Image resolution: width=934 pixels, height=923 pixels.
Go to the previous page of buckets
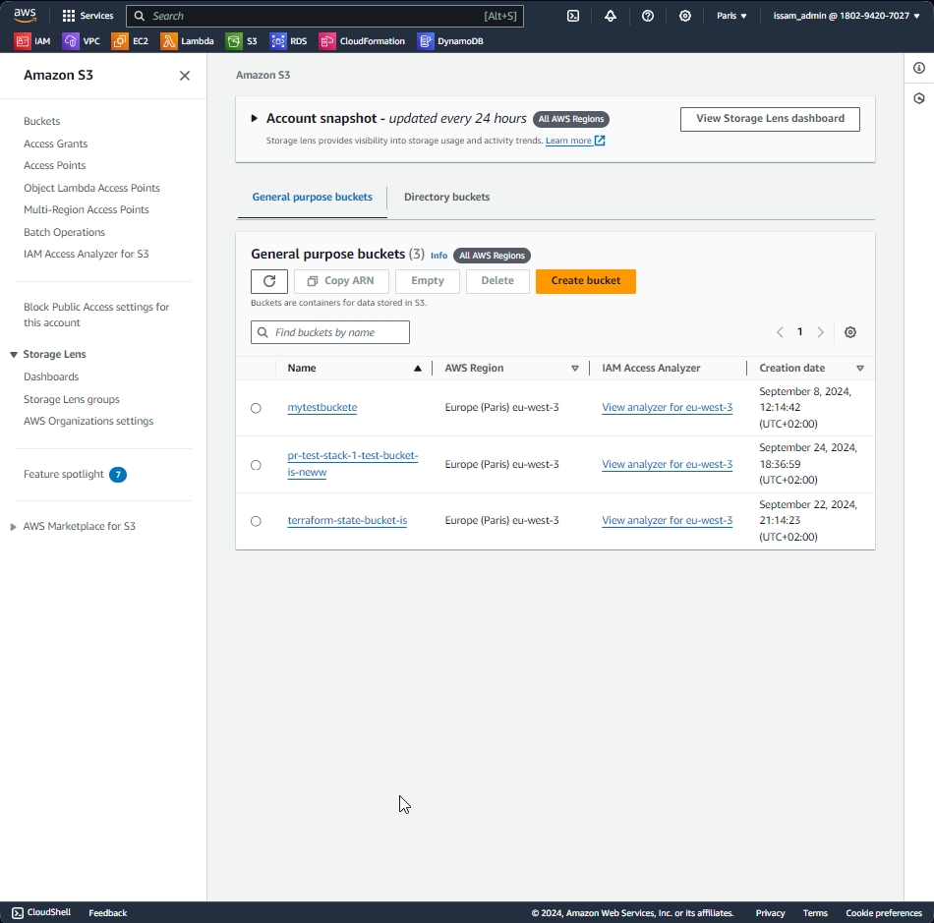click(780, 332)
